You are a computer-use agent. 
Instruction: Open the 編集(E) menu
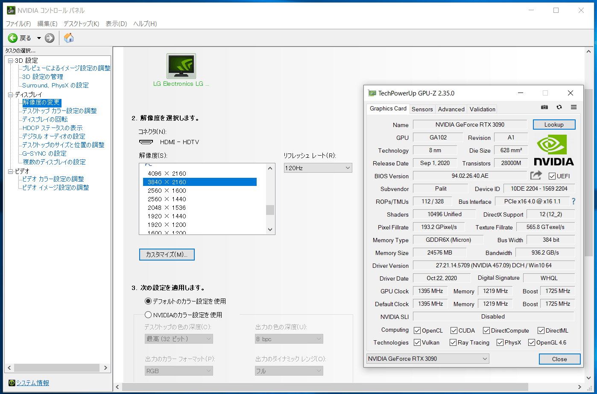[x=47, y=24]
